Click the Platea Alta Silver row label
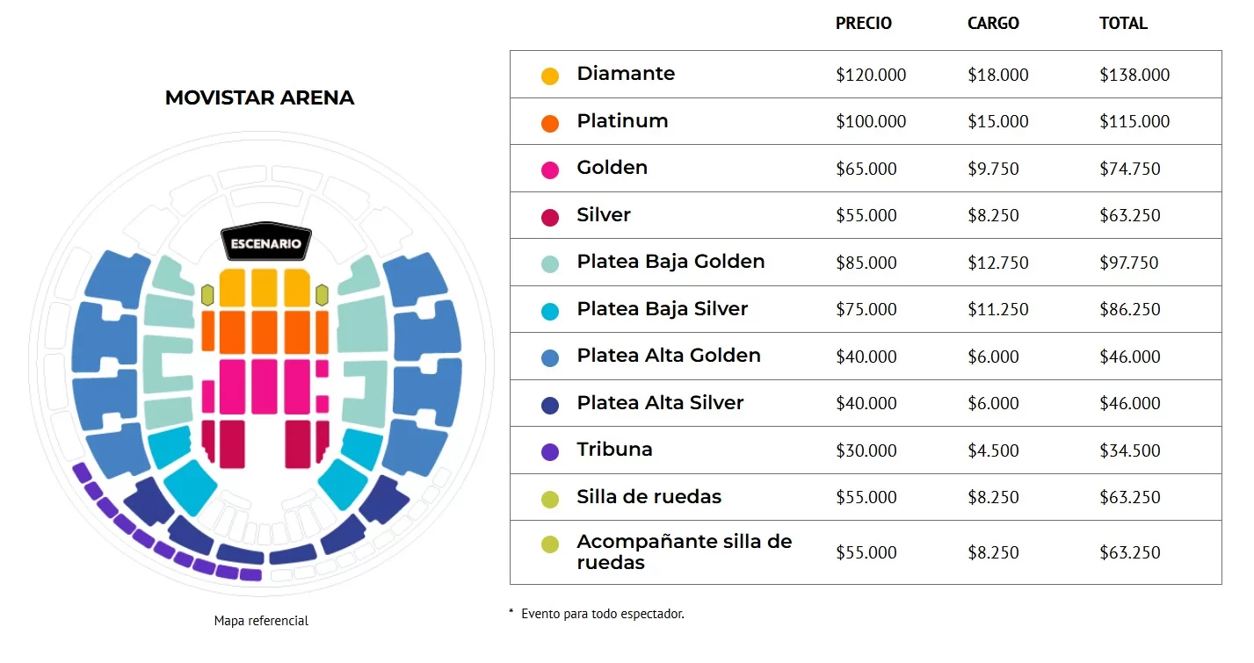 (660, 403)
